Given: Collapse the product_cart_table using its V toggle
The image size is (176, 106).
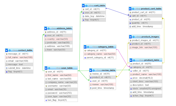Looking at the screenshot, I should [x=130, y=9].
